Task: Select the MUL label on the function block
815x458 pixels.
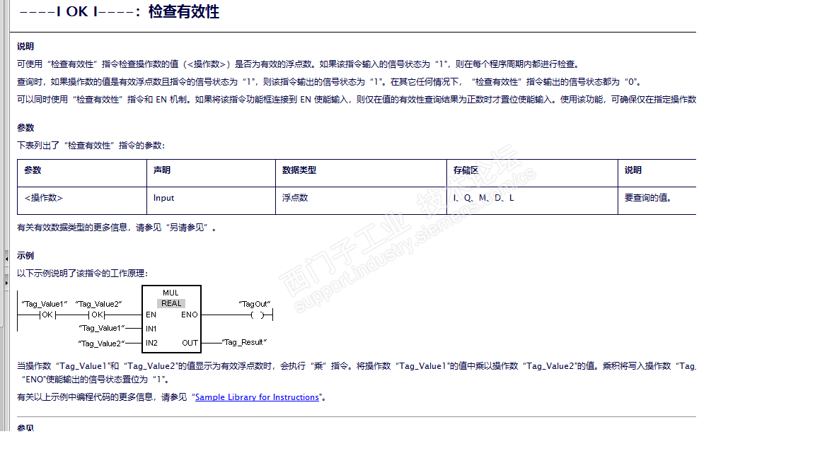Action: point(170,293)
